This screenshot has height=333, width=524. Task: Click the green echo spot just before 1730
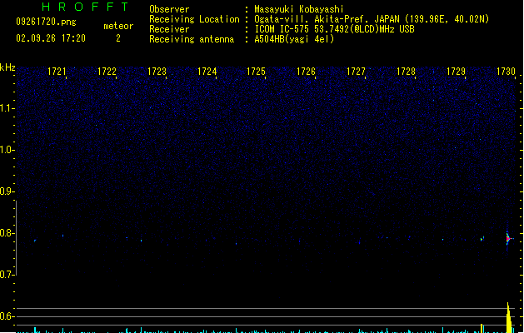click(482, 239)
